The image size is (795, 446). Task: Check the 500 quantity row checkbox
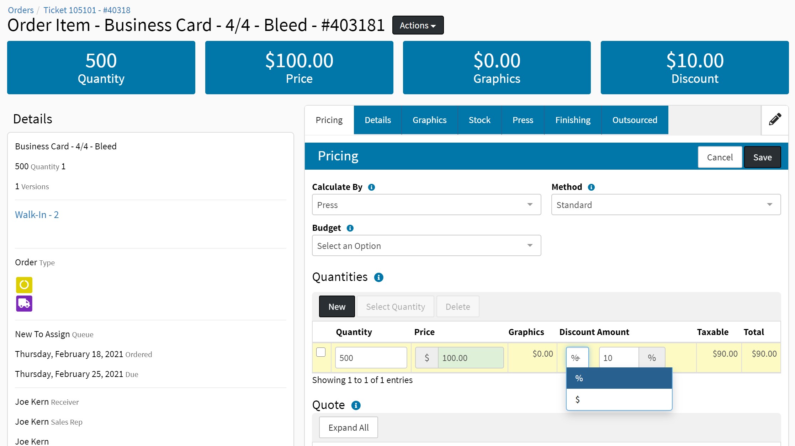321,352
